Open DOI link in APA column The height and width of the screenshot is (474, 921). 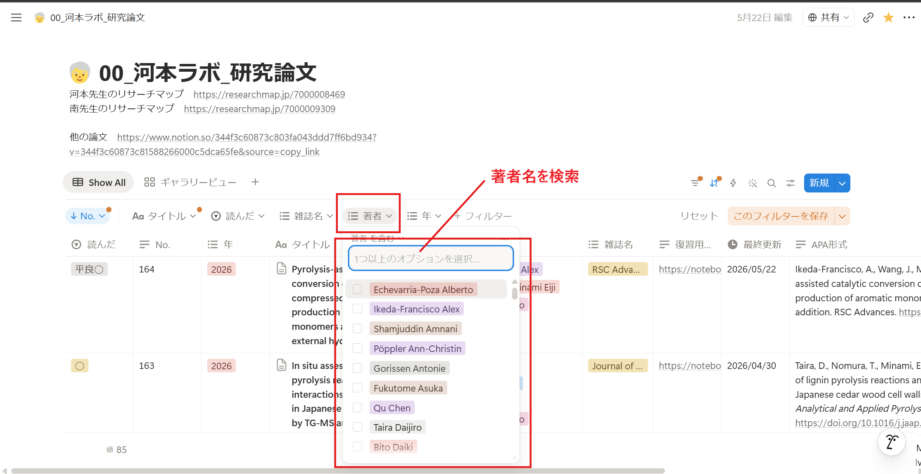(x=857, y=423)
